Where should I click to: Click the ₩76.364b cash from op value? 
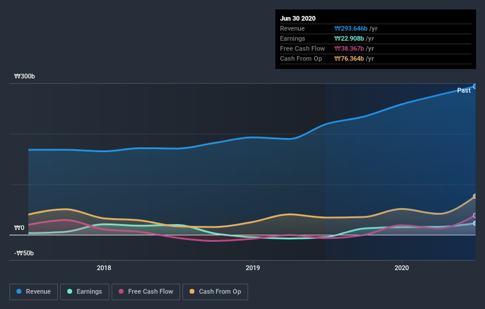349,58
